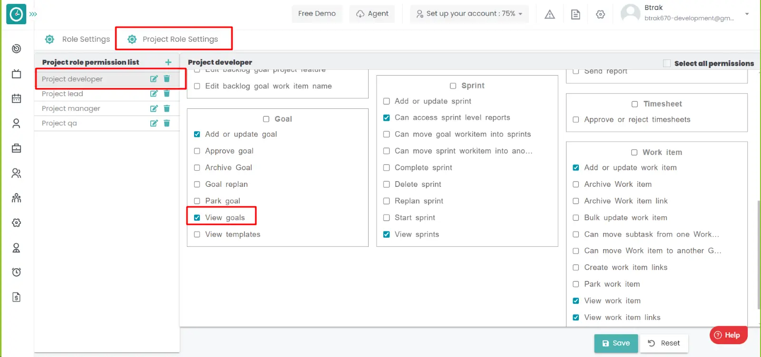Image resolution: width=761 pixels, height=357 pixels.
Task: Open the settings gear icon in top bar
Action: 601,14
